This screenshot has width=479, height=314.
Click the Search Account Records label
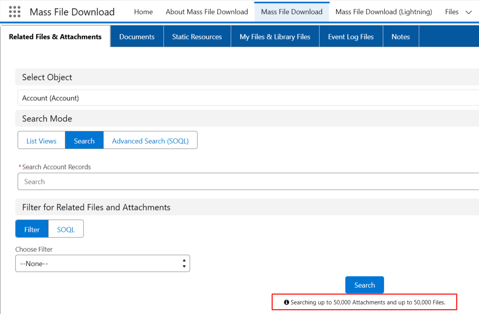[56, 167]
